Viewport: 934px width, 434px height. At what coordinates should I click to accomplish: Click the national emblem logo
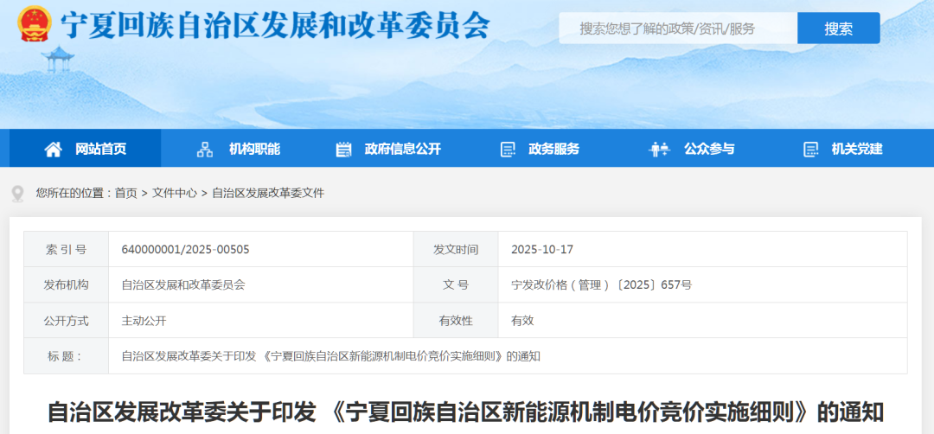pyautogui.click(x=35, y=24)
